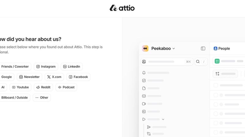Click the blue People person icon
This screenshot has width=245, height=137.
[x=216, y=49]
